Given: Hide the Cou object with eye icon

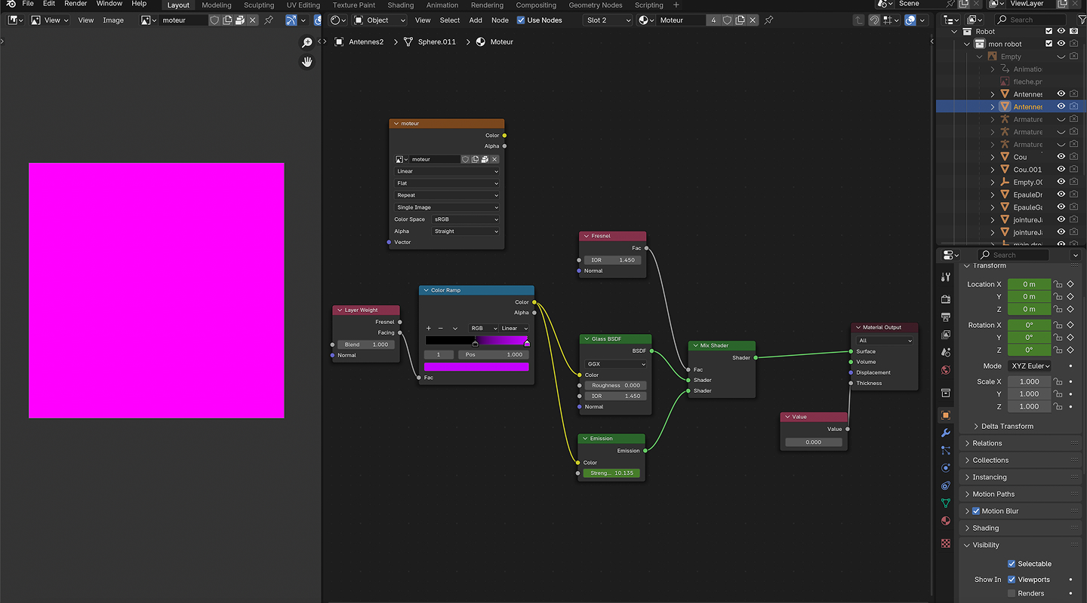Looking at the screenshot, I should (x=1061, y=157).
